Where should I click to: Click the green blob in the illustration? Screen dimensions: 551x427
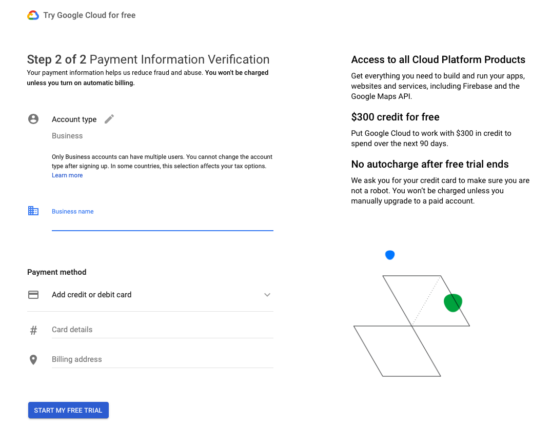coord(452,302)
